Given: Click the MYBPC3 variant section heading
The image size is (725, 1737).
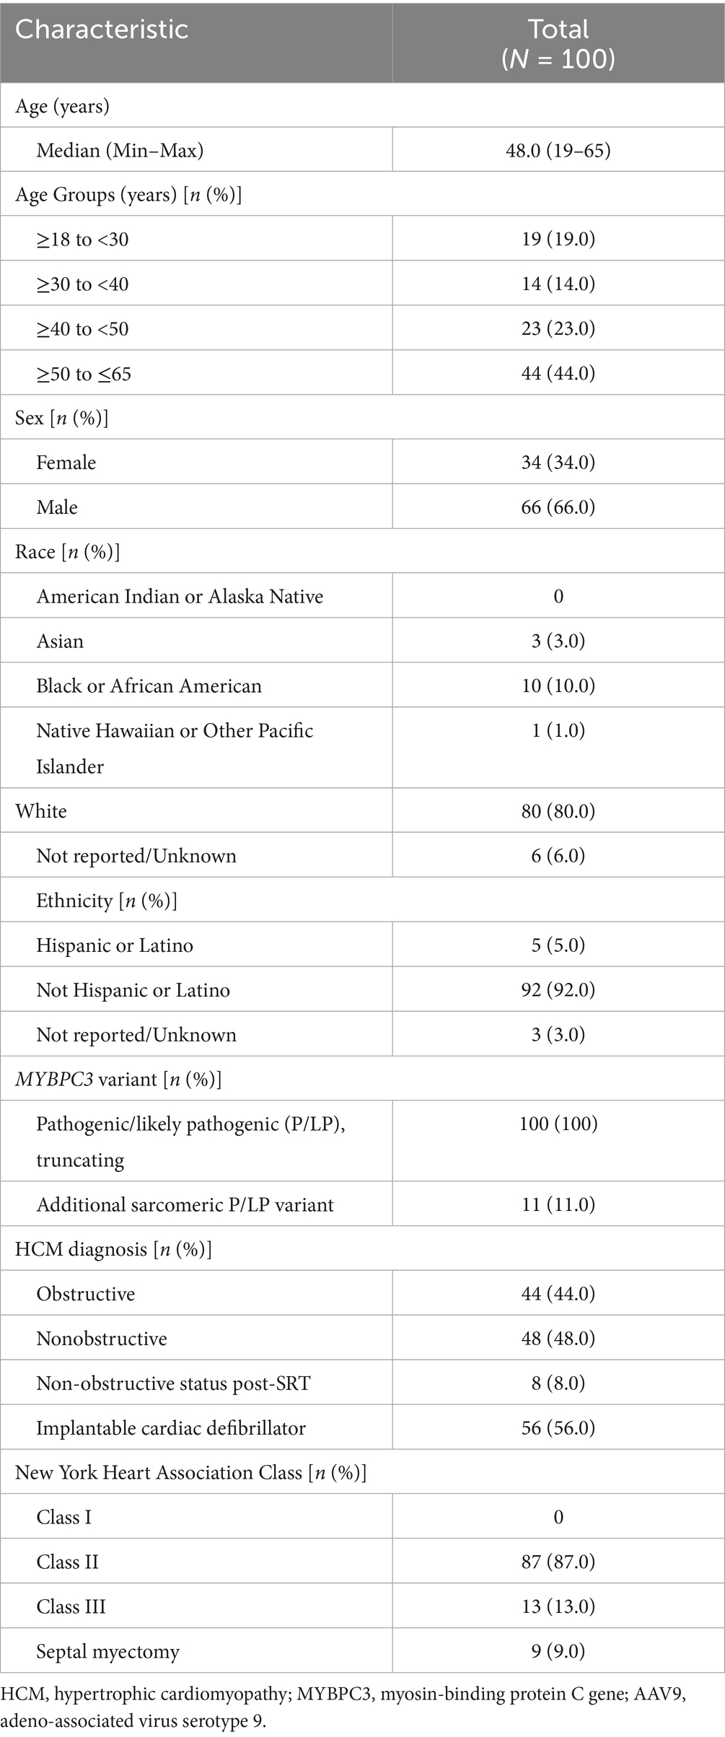Looking at the screenshot, I should click(x=118, y=1079).
